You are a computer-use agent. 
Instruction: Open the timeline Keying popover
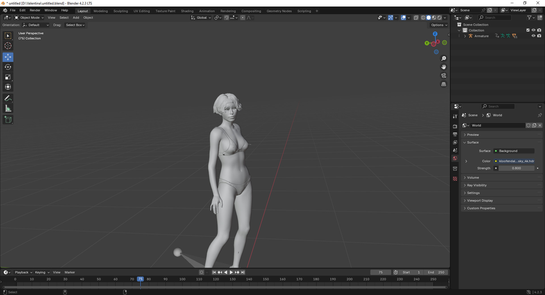pyautogui.click(x=42, y=272)
